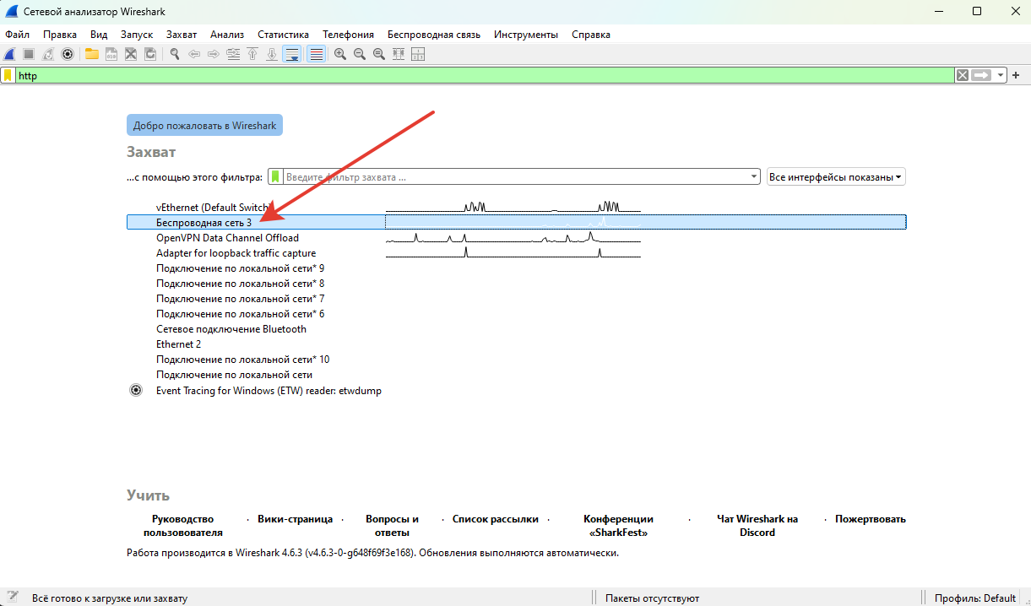
Task: Open the Анализ menu
Action: click(227, 35)
